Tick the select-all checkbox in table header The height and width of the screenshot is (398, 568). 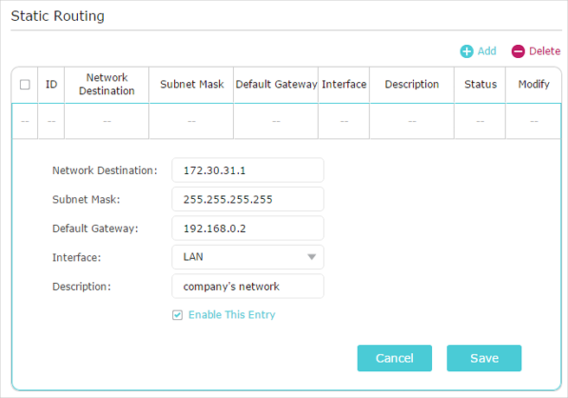coord(25,85)
